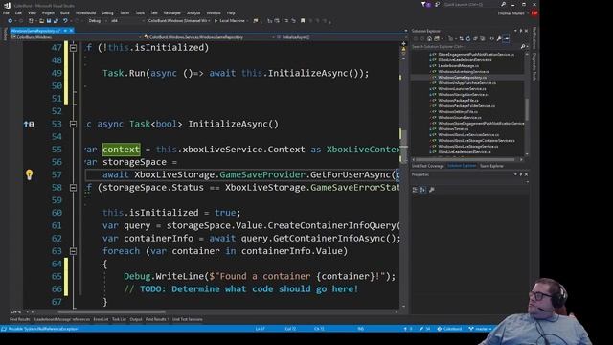Start debugging on Local Machine
The image size is (613, 345).
tap(230, 21)
